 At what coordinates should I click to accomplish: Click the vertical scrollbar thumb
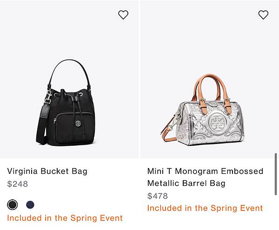276,174
